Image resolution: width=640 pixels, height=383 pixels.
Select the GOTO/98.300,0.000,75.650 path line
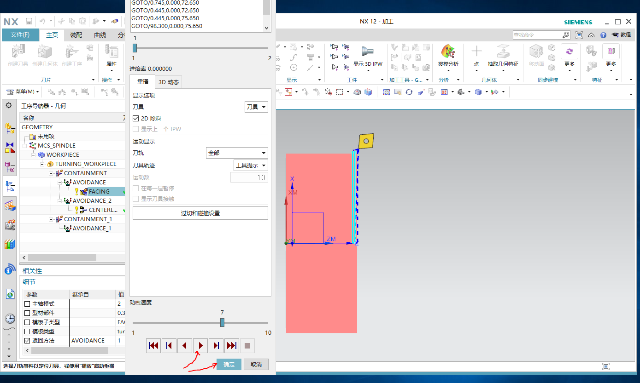pyautogui.click(x=167, y=26)
